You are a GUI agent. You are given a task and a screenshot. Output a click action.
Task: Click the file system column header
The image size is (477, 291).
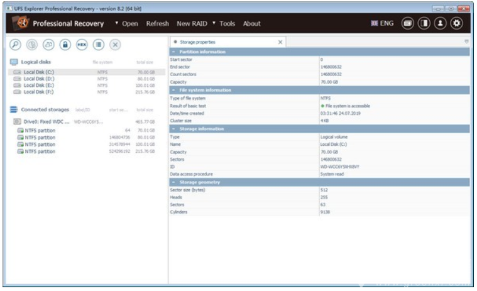[x=102, y=62]
